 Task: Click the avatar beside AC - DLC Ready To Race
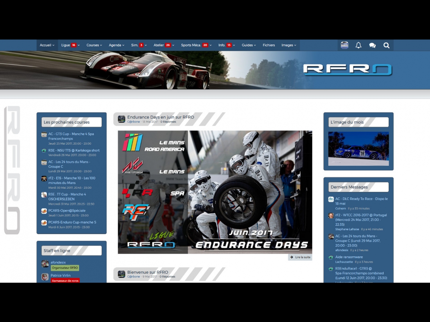coord(331,199)
